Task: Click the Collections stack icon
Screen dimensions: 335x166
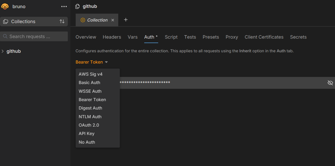Action: (6, 22)
